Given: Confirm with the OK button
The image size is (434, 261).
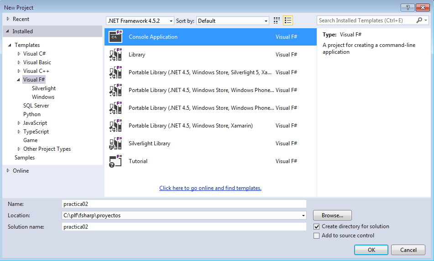Looking at the screenshot, I should coord(371,250).
